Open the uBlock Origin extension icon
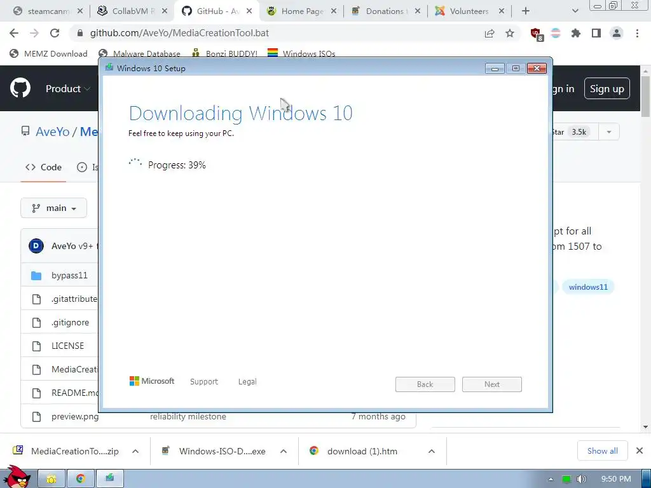Image resolution: width=651 pixels, height=488 pixels. click(x=536, y=34)
